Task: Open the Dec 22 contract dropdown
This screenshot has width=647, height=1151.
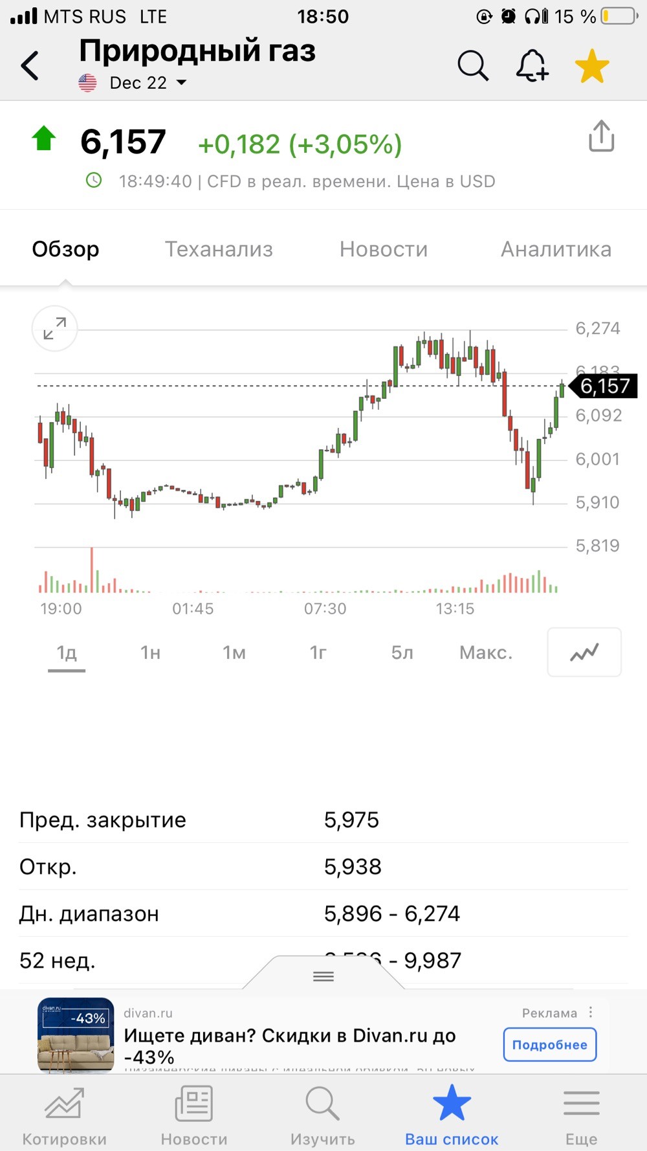Action: (148, 83)
